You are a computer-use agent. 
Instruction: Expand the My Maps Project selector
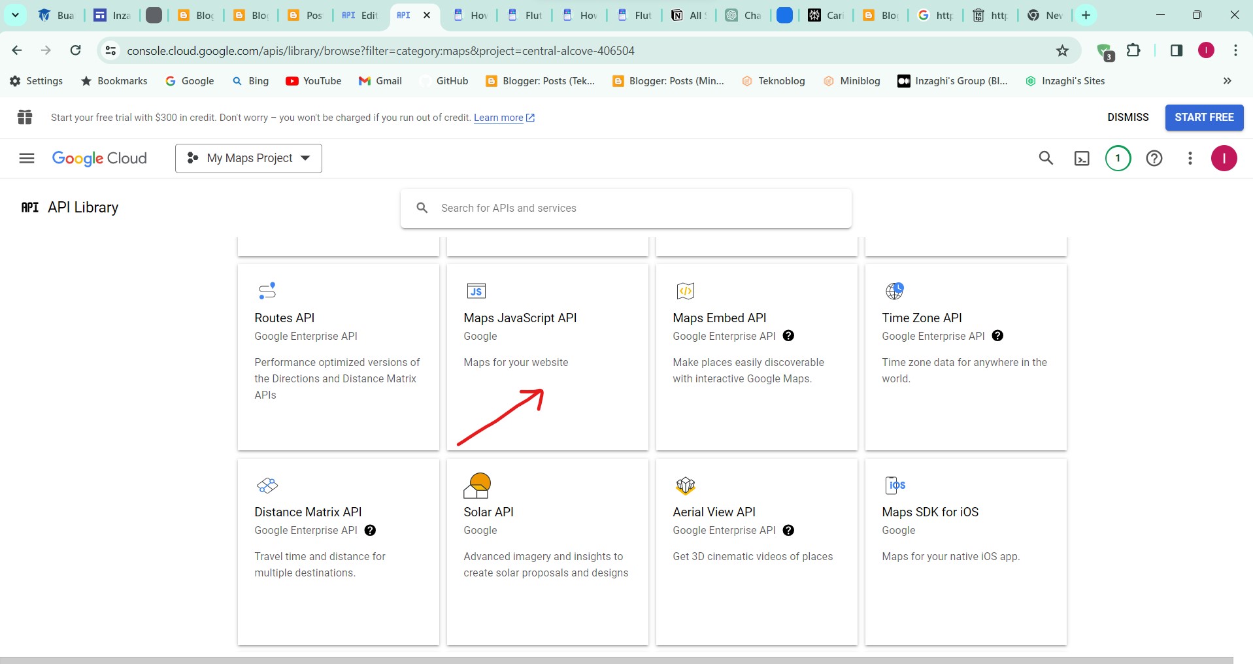[x=248, y=158]
